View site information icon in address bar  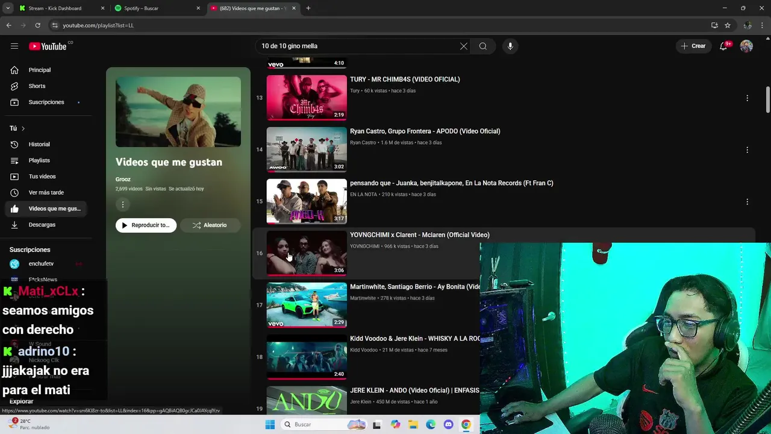coord(55,25)
